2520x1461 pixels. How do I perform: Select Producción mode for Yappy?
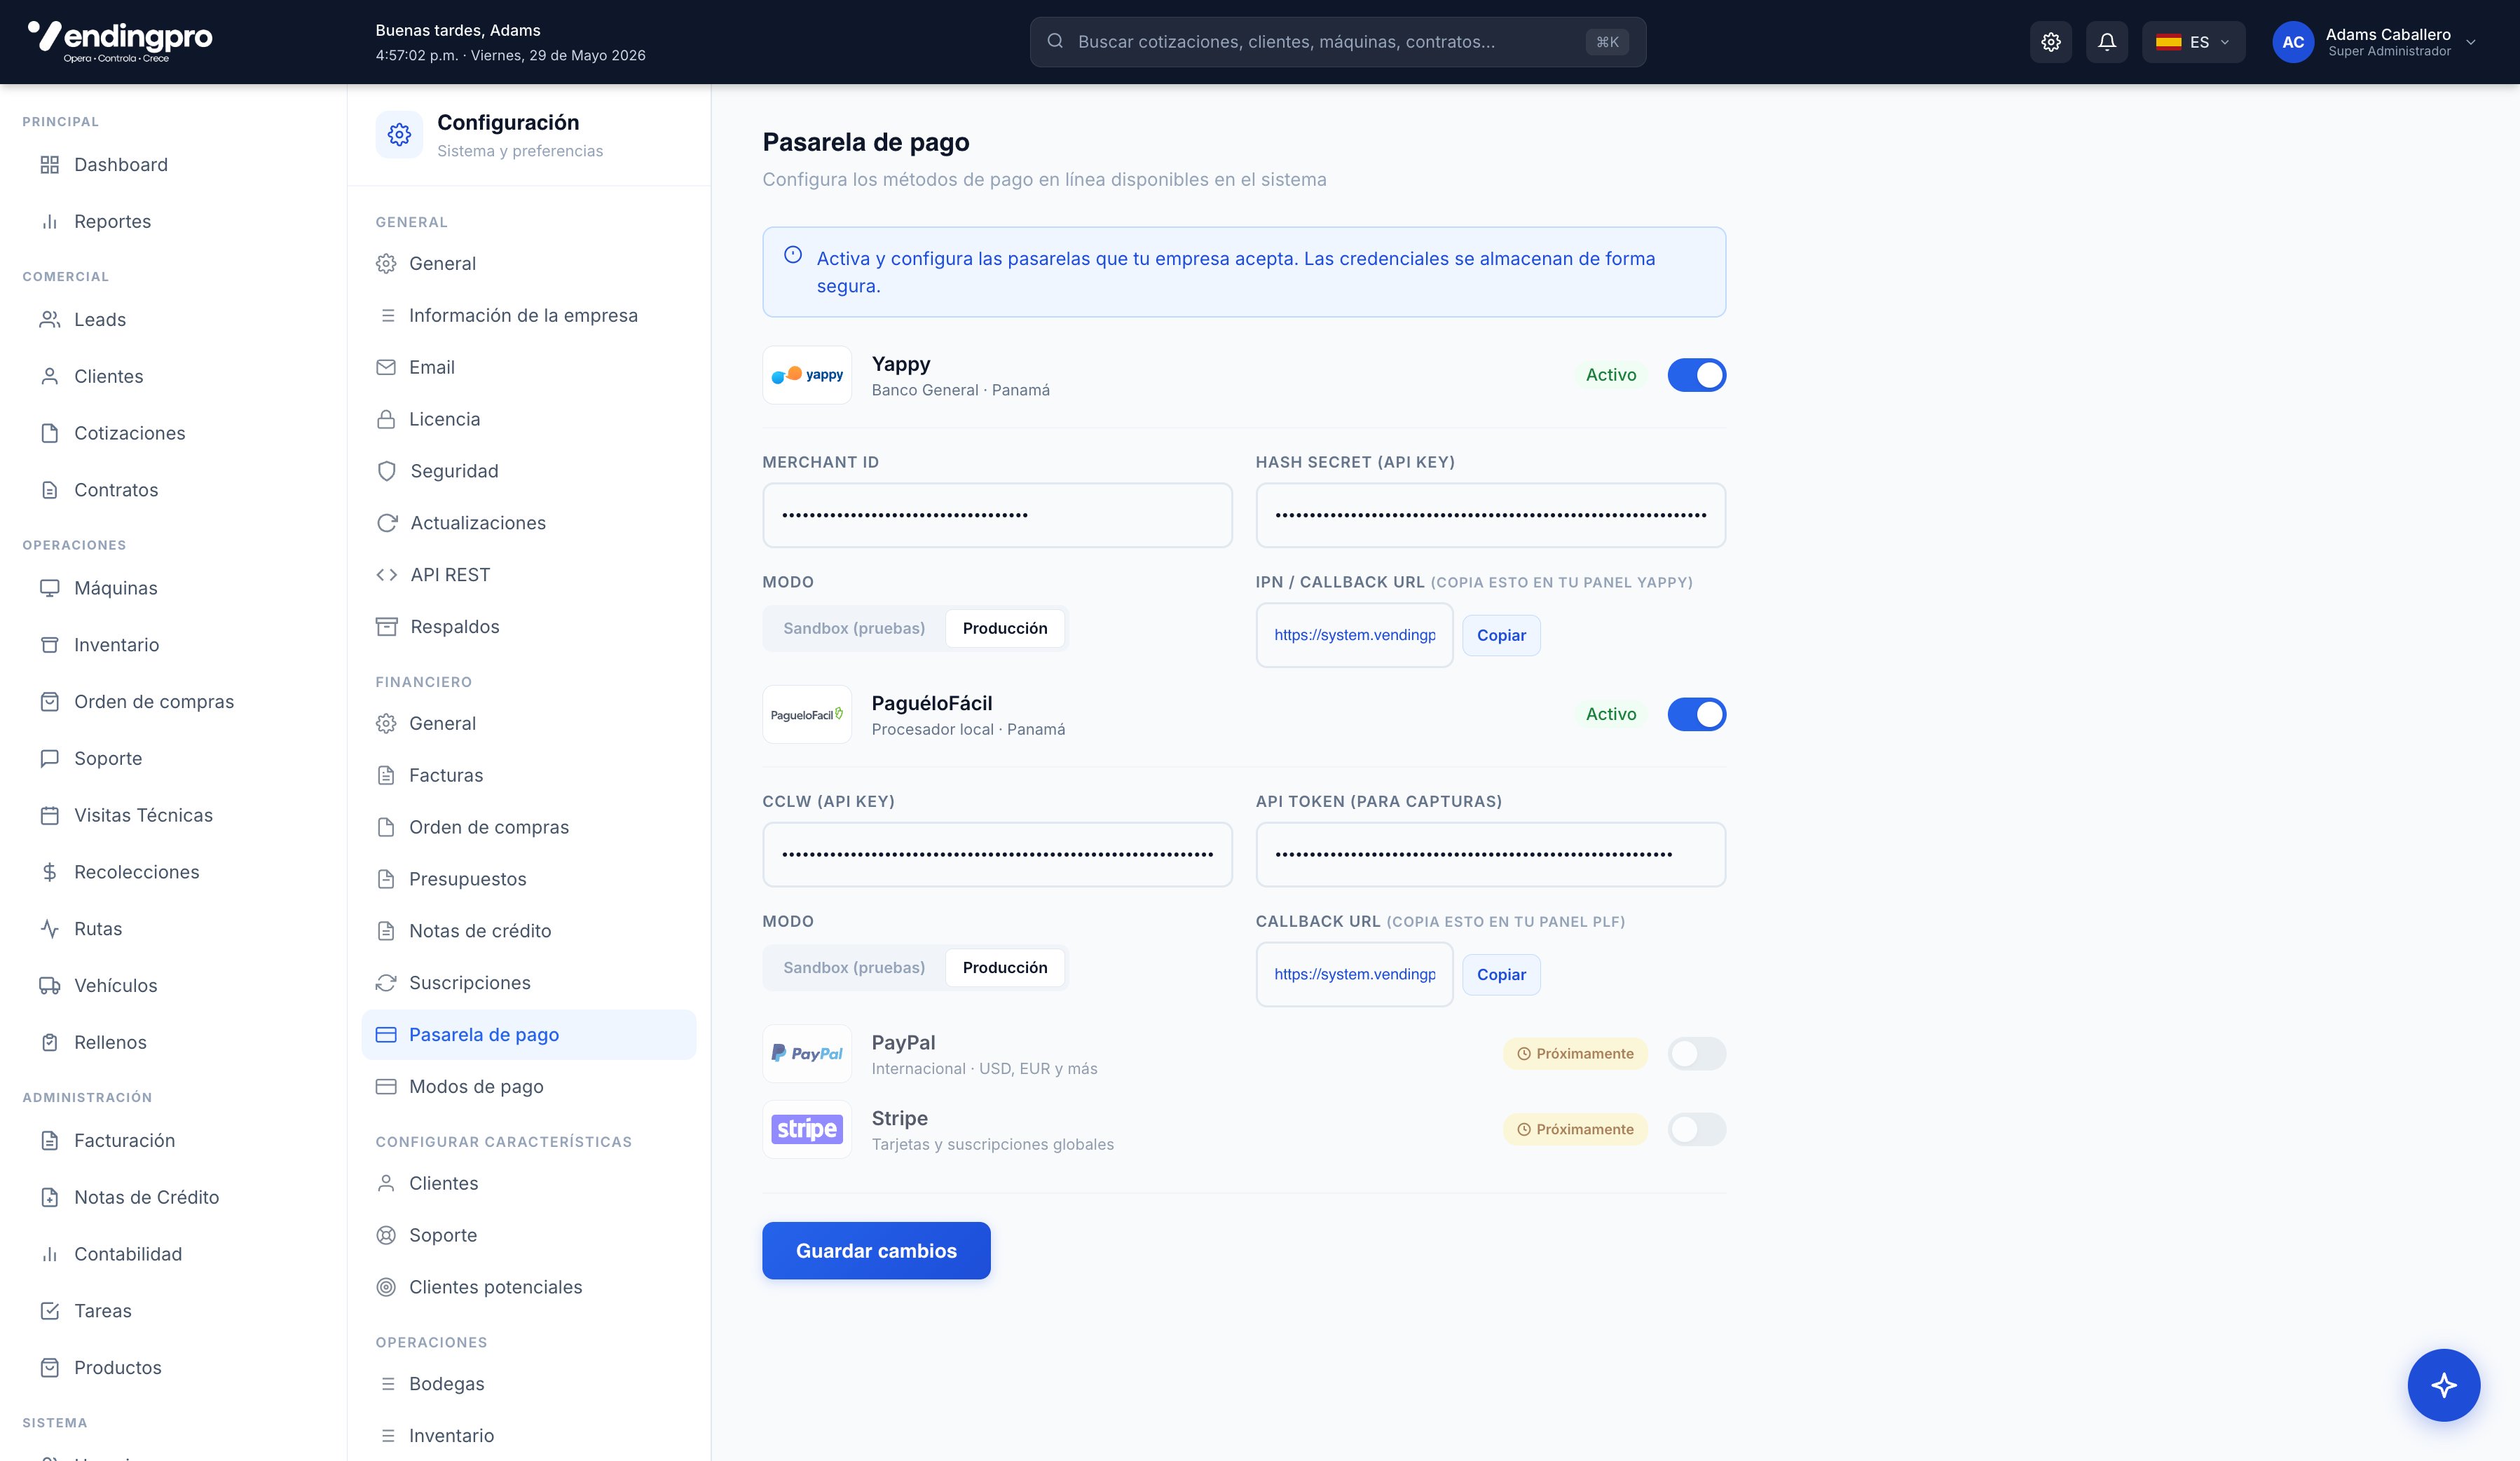pyautogui.click(x=1005, y=628)
